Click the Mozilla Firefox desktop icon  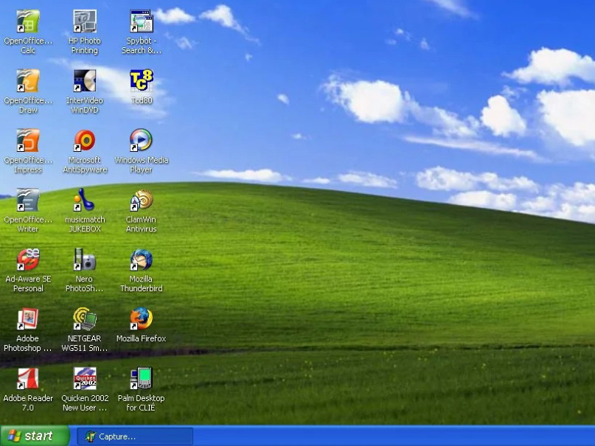coord(141,319)
